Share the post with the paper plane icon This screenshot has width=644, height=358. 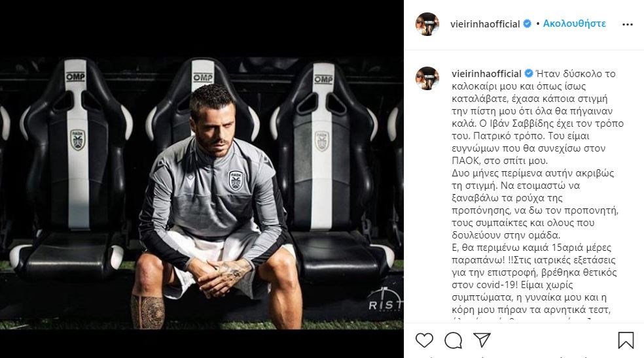pyautogui.click(x=482, y=340)
